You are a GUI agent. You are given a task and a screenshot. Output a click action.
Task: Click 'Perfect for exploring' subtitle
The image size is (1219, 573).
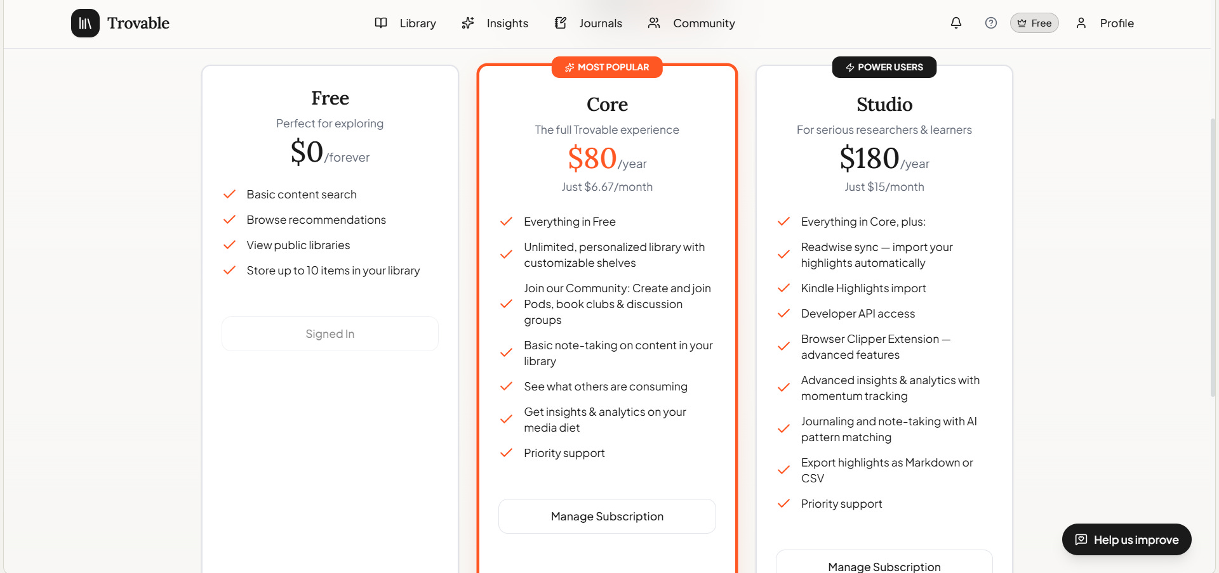[330, 124]
